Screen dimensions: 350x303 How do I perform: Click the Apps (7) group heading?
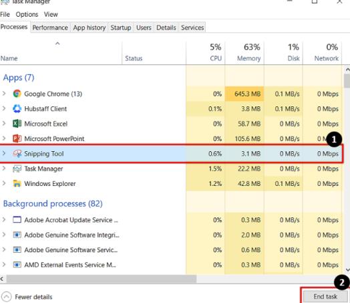(19, 78)
